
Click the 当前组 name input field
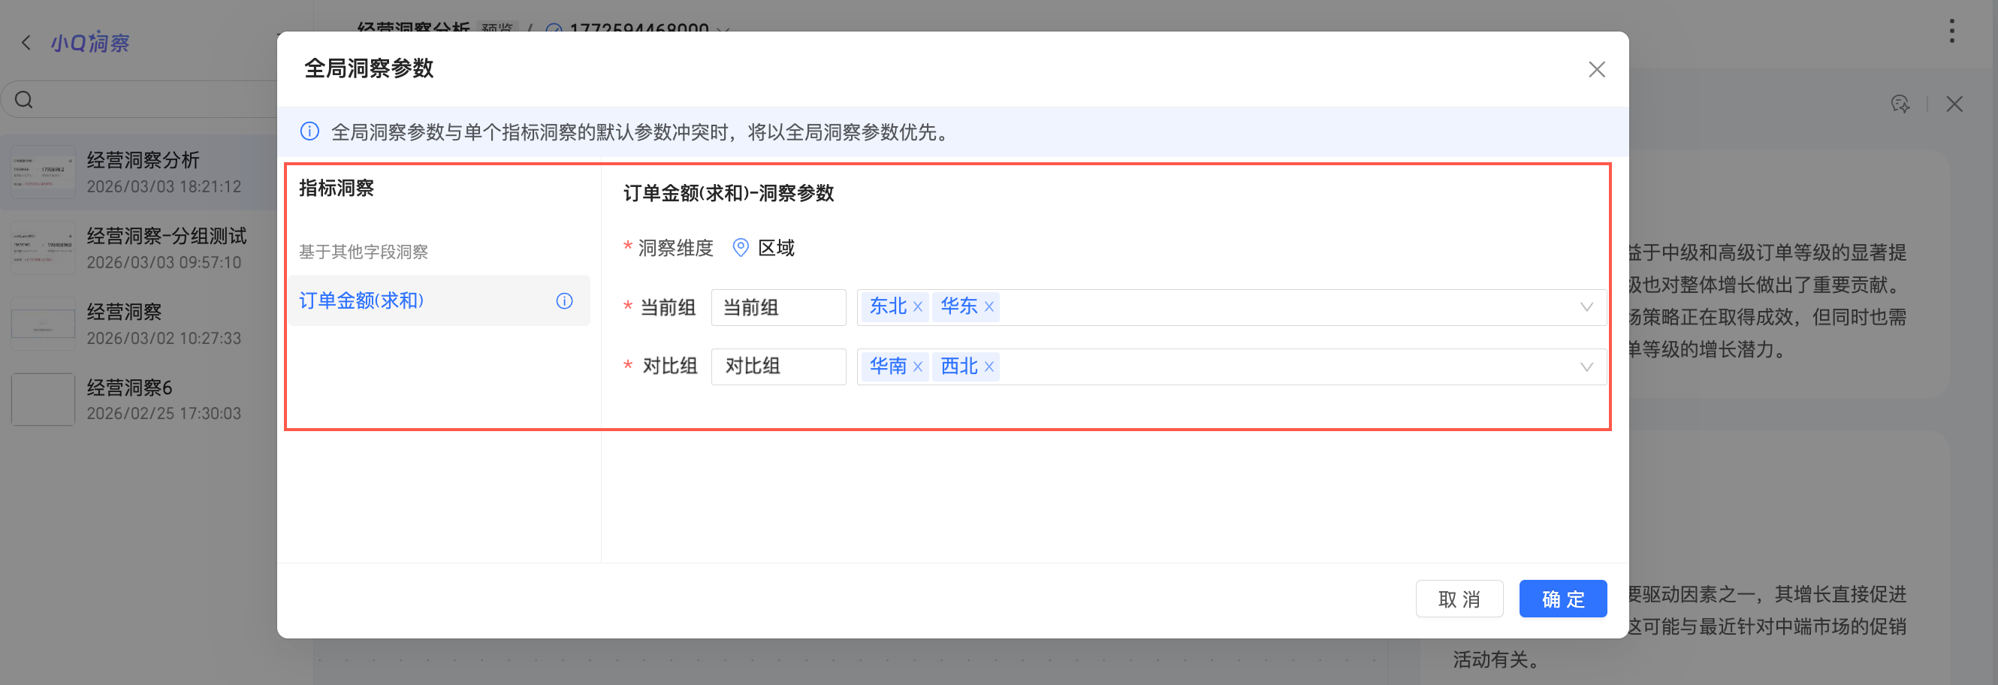click(x=778, y=307)
